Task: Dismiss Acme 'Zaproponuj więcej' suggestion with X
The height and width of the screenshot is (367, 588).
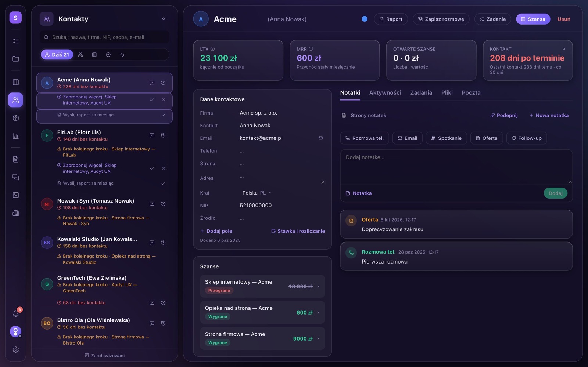Action: pyautogui.click(x=164, y=100)
